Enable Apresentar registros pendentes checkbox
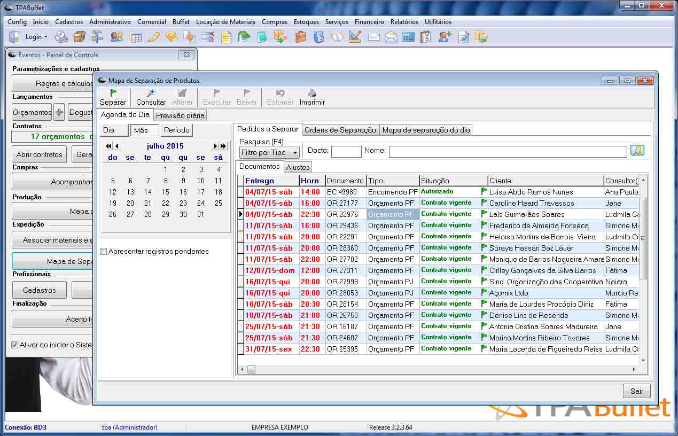This screenshot has width=678, height=436. tap(104, 252)
